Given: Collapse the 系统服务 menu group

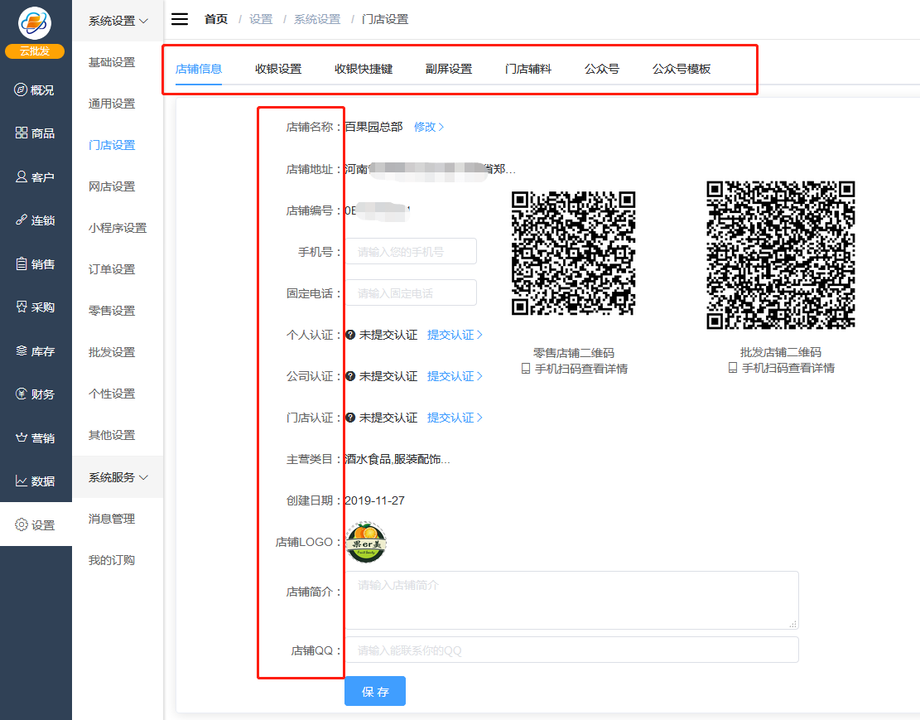Looking at the screenshot, I should 118,477.
